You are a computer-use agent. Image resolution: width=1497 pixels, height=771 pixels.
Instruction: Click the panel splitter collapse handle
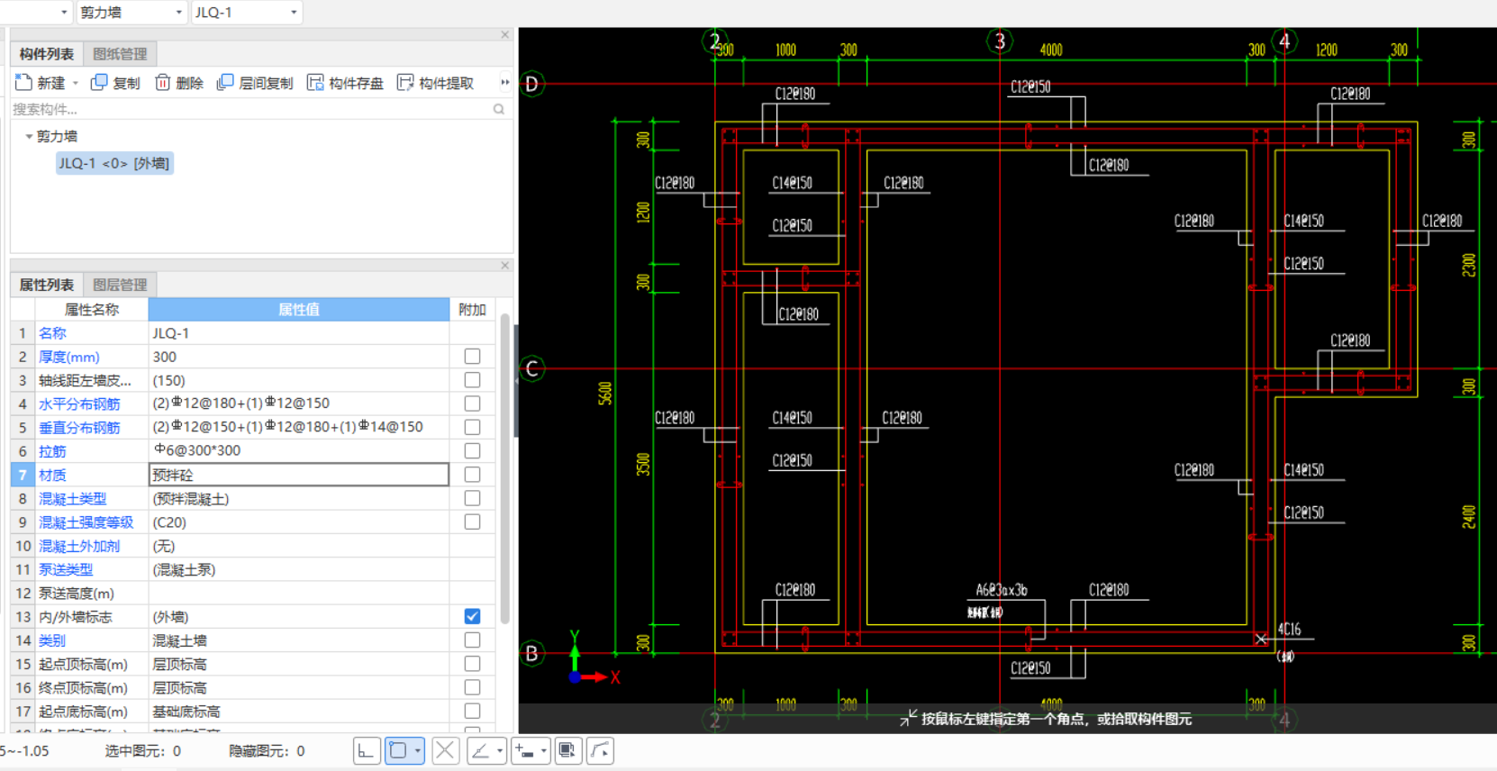516,381
